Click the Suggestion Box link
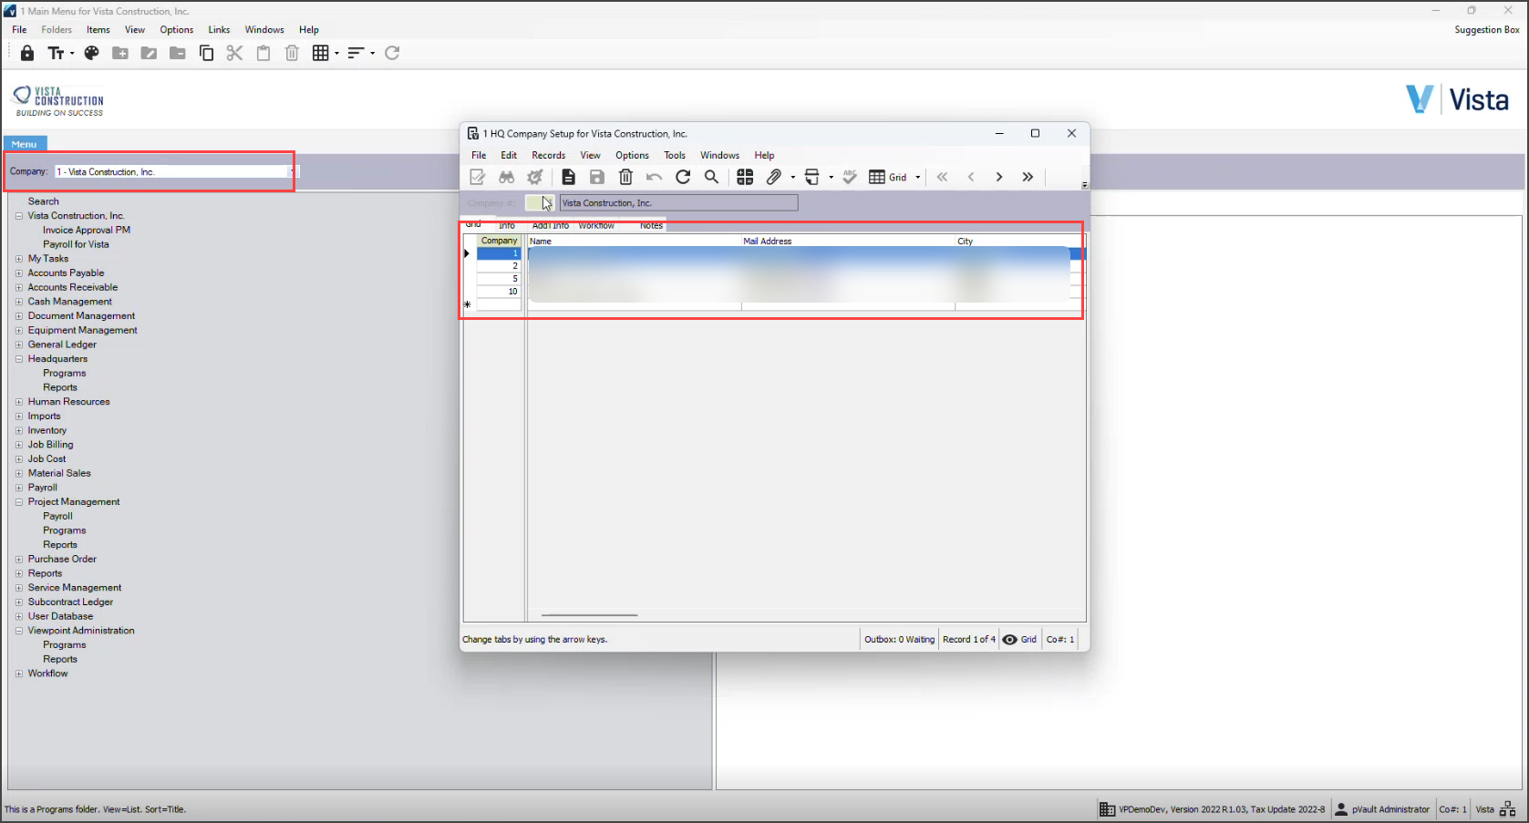 click(1487, 30)
